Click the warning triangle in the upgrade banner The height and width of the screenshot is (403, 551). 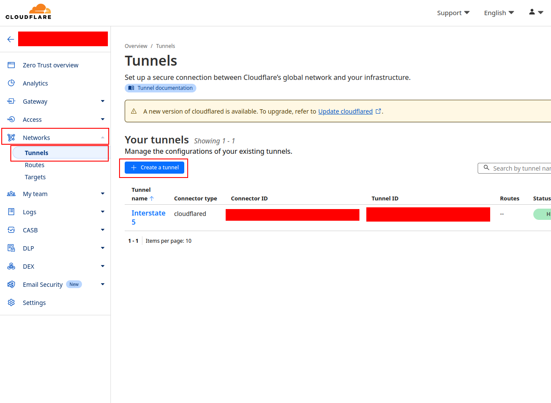[134, 111]
